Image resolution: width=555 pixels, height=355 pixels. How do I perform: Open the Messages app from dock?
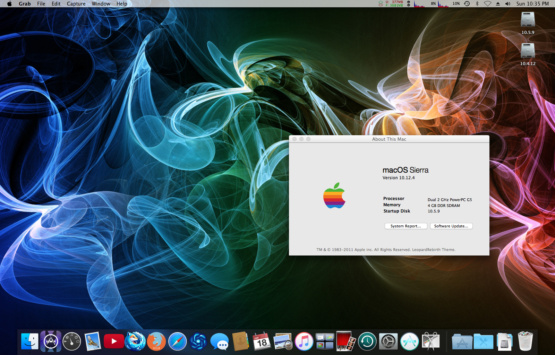(220, 341)
